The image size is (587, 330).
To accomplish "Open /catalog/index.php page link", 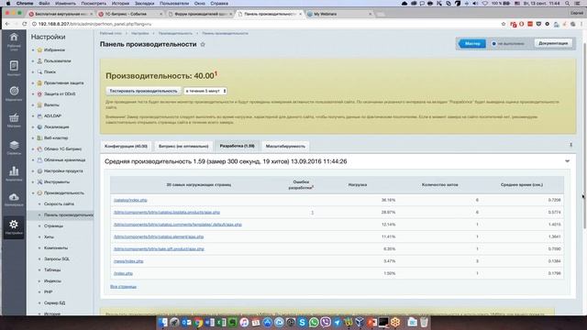I will pyautogui.click(x=130, y=200).
